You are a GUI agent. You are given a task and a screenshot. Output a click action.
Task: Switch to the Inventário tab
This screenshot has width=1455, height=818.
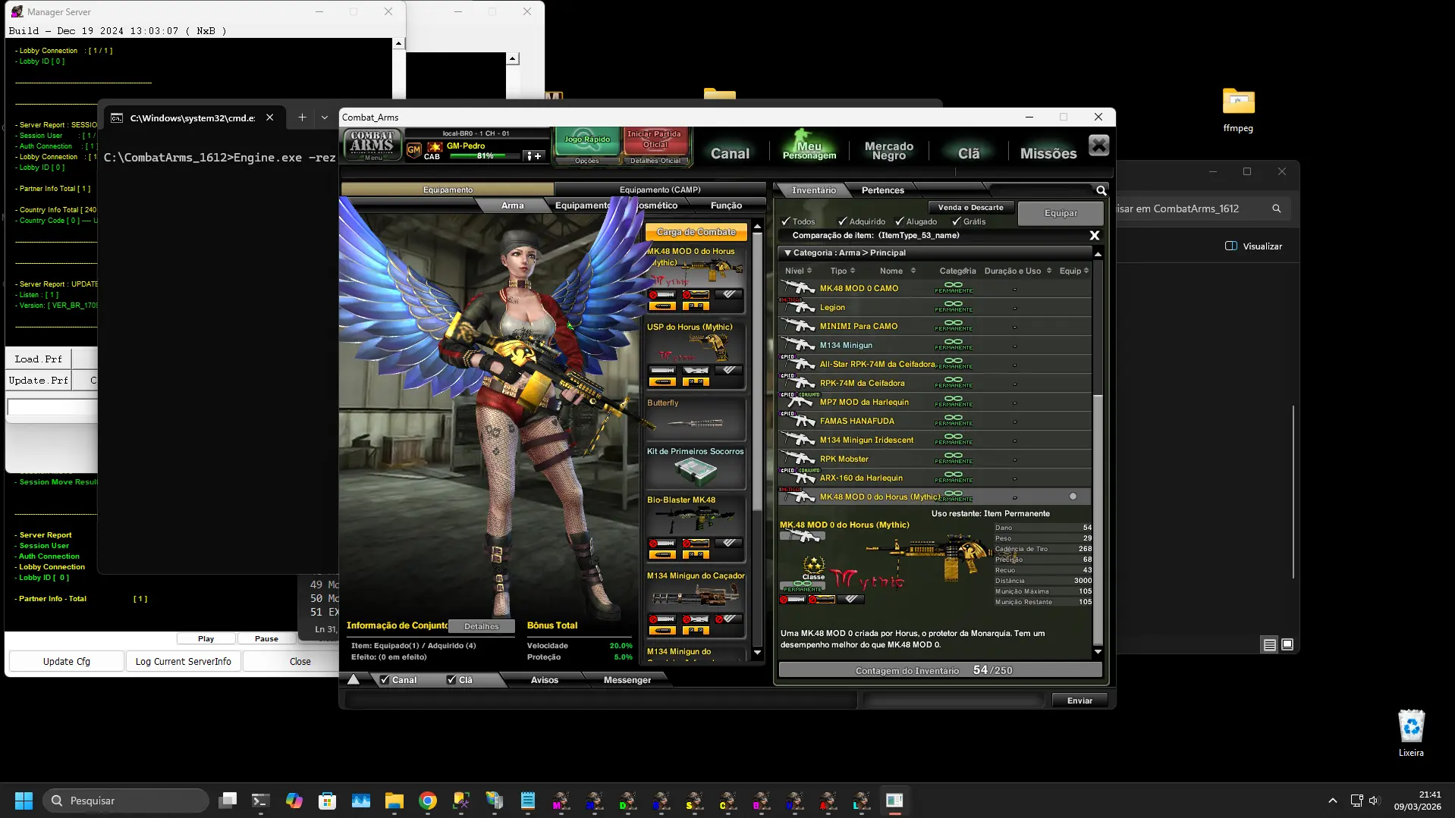click(x=813, y=190)
